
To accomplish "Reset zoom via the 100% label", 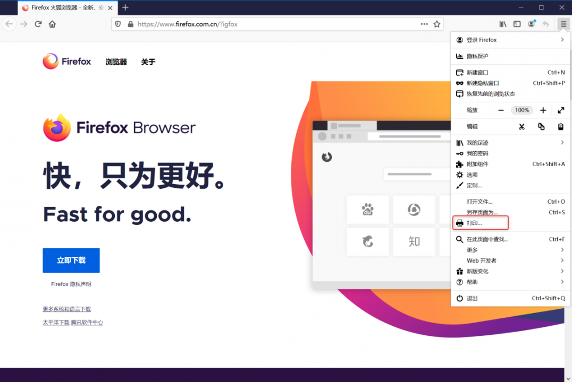I will (522, 110).
